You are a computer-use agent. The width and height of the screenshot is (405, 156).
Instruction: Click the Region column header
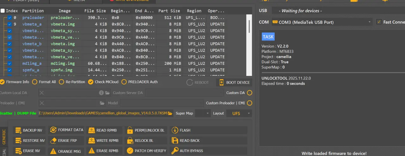coord(194,11)
